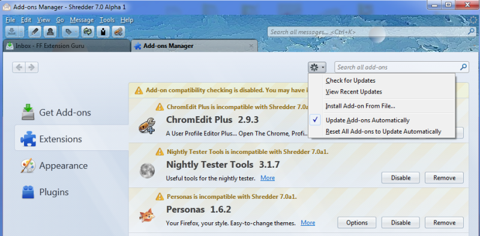Open Personas Options
Screen dimensions: 480x236
tap(356, 223)
